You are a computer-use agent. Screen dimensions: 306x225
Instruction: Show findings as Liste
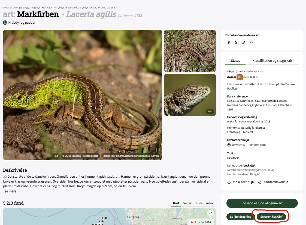[x=199, y=203]
